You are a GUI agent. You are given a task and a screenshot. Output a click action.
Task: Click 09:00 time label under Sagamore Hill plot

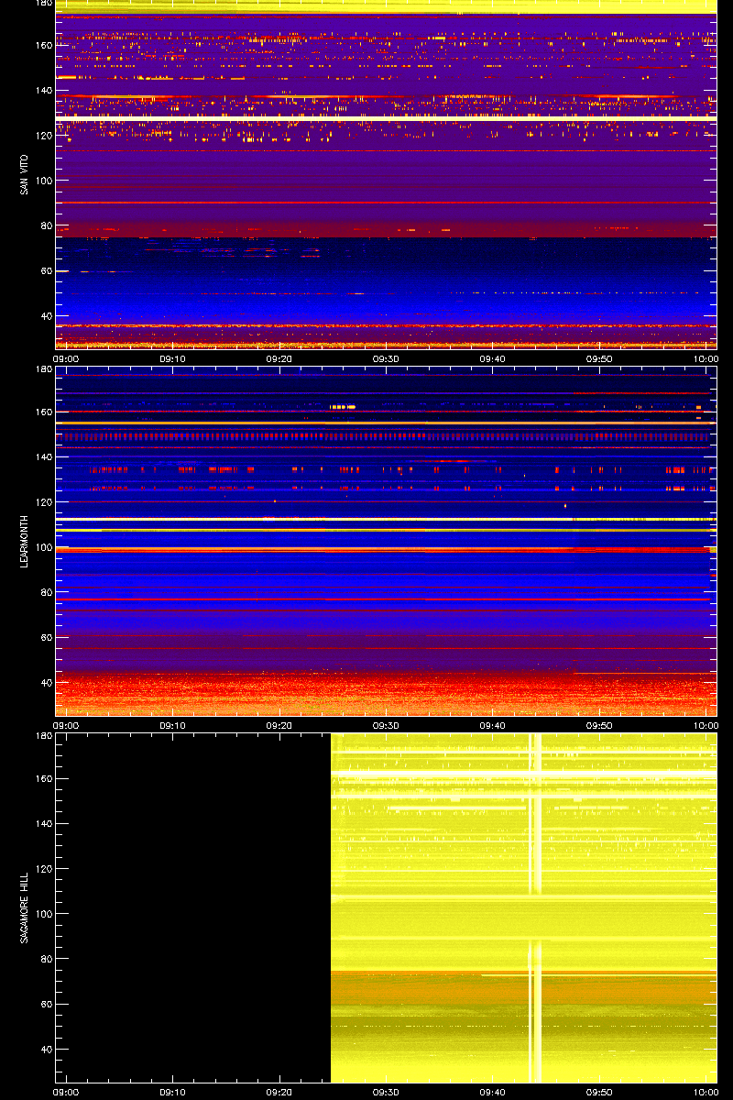click(x=66, y=1092)
